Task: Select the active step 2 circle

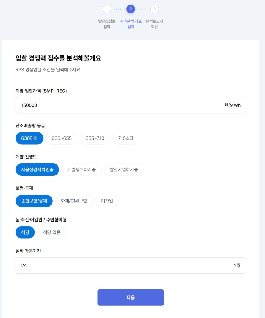Action: click(131, 9)
